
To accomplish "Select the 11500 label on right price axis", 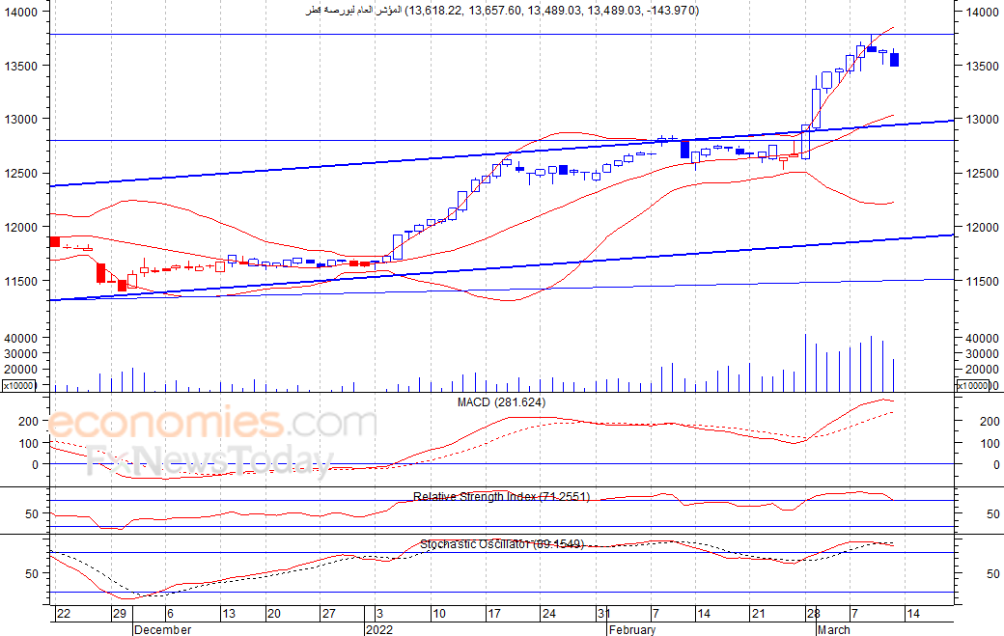I will point(979,282).
